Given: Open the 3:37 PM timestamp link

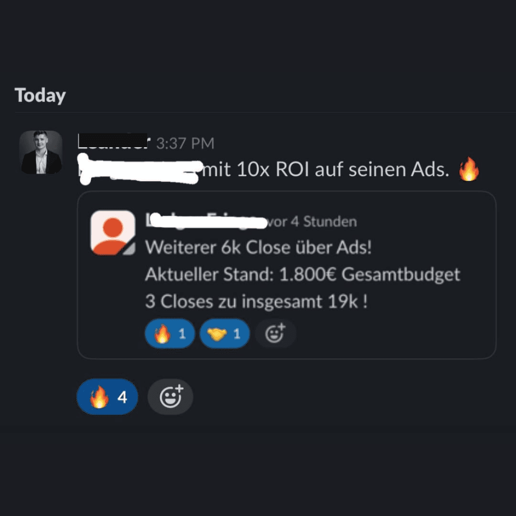Looking at the screenshot, I should (185, 143).
